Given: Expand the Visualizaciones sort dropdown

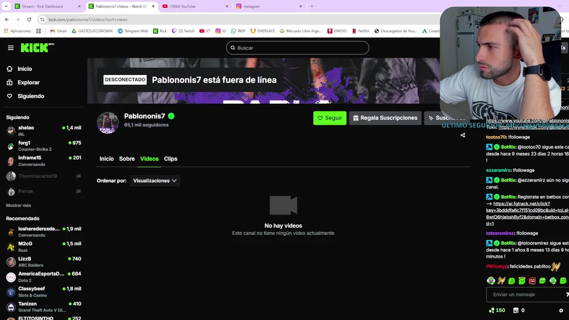Looking at the screenshot, I should (155, 180).
